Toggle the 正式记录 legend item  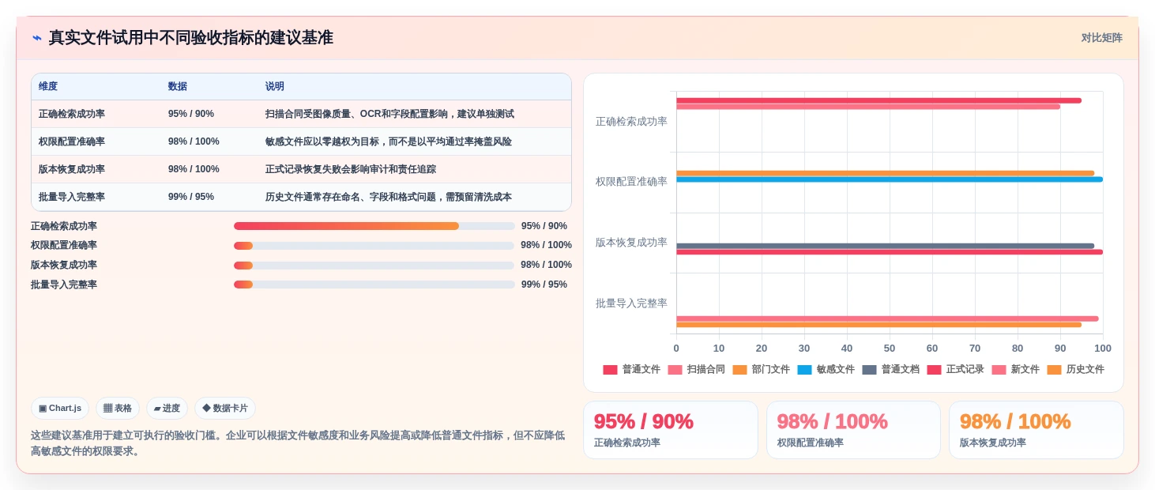(x=955, y=369)
